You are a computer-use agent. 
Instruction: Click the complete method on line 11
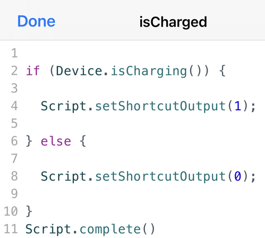110,230
